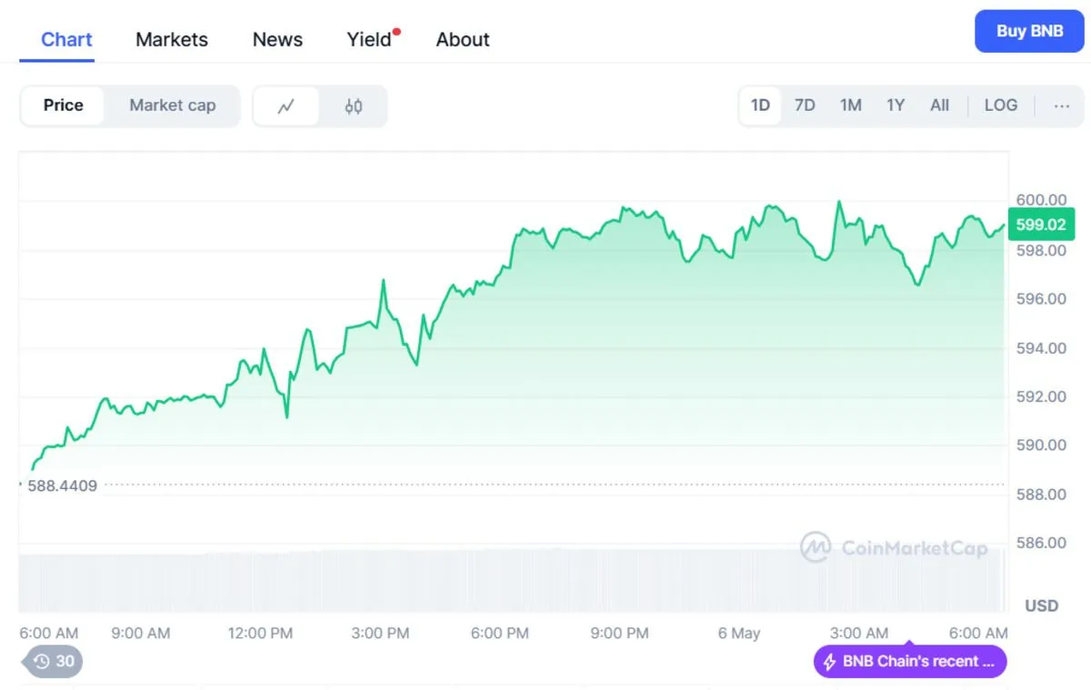Click the CoinMarketCap watermark logo
Viewport: 1091px width, 690px height.
click(x=816, y=547)
